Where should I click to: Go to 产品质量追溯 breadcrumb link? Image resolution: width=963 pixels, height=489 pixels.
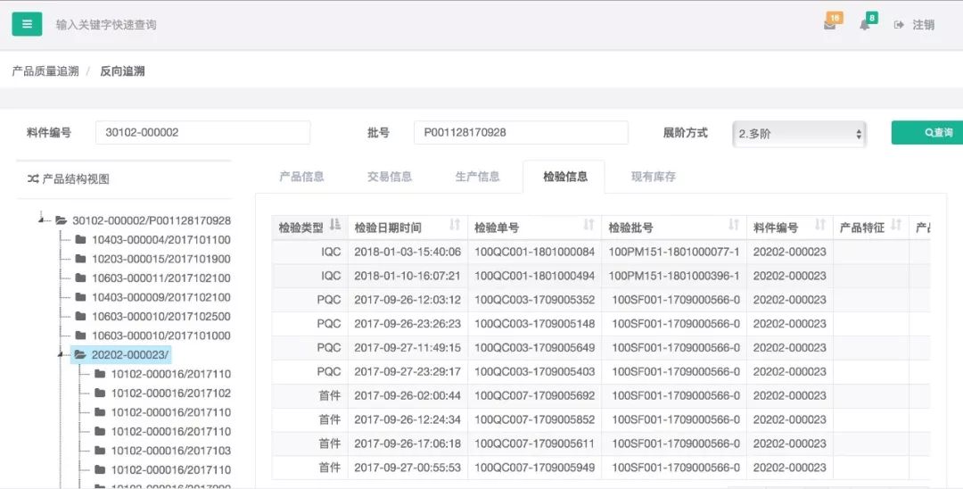(45, 71)
